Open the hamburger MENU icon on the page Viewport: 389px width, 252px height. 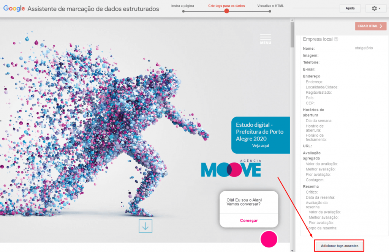(266, 39)
